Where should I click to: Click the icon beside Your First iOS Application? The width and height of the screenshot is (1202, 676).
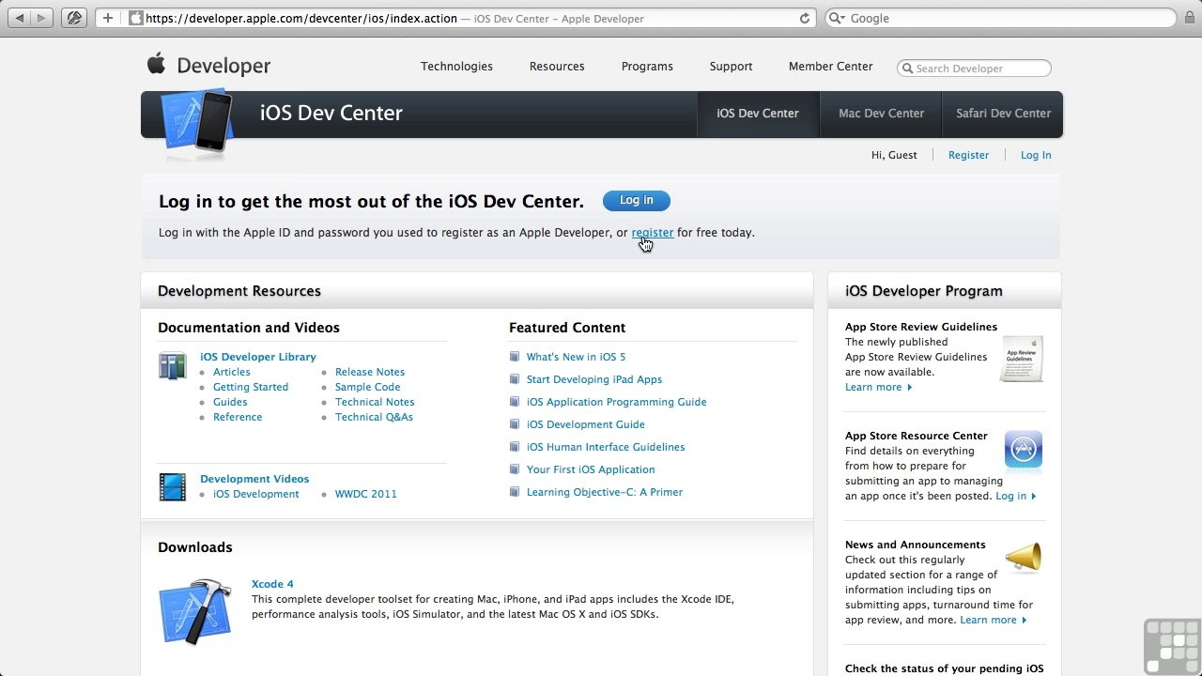[x=515, y=469]
